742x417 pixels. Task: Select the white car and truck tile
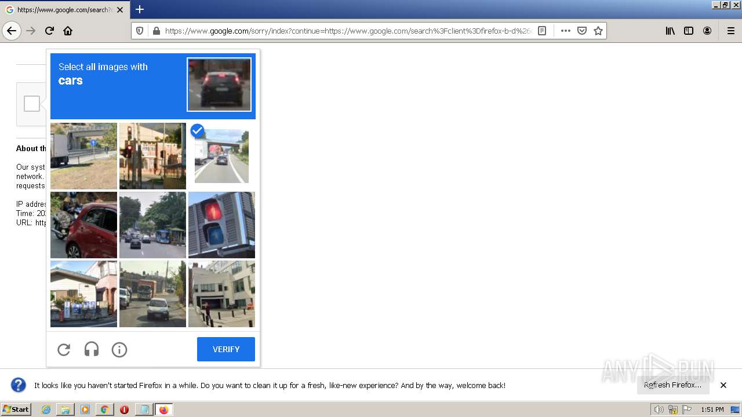tap(152, 294)
